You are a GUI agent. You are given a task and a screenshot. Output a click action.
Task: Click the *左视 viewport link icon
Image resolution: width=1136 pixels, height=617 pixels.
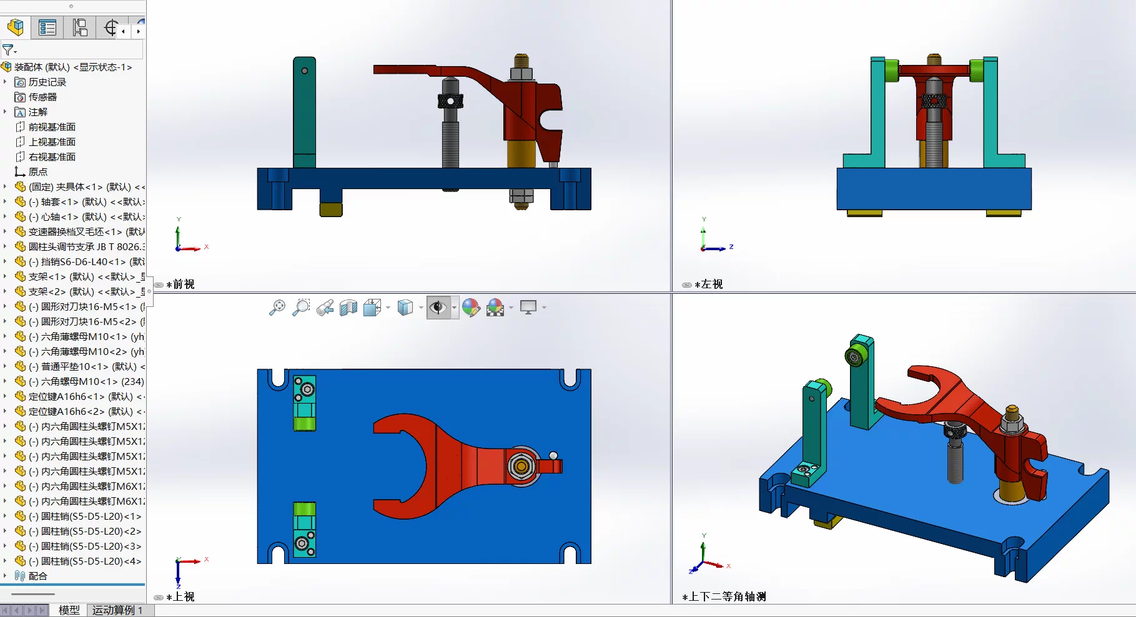(687, 285)
